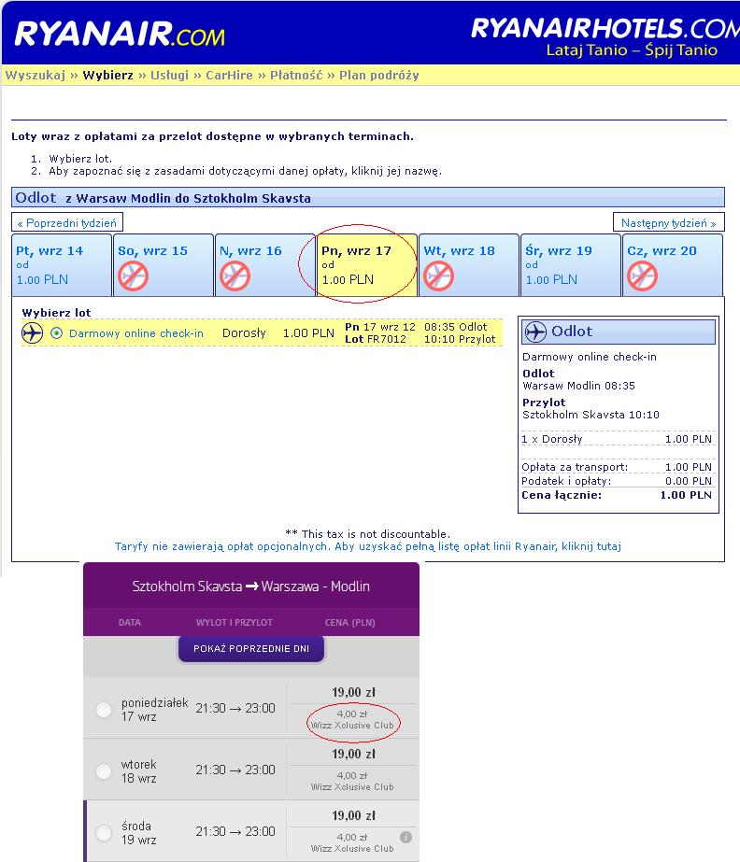Click the WYLOT I PRZYLOT column header
Viewport: 740px width, 862px height.
tap(235, 622)
